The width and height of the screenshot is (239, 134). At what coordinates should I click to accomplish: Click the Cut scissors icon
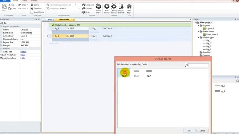click(x=9, y=5)
